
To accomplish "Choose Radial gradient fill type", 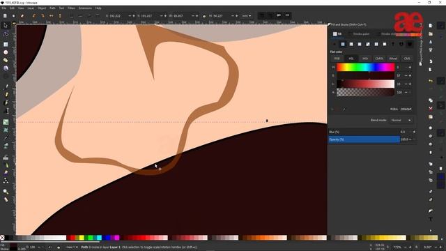I will [360, 44].
